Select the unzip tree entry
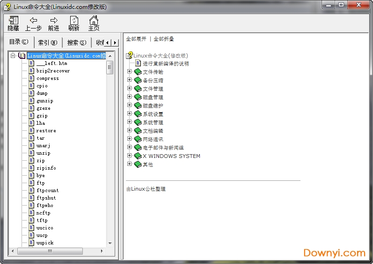The width and height of the screenshot is (373, 264). tap(44, 153)
